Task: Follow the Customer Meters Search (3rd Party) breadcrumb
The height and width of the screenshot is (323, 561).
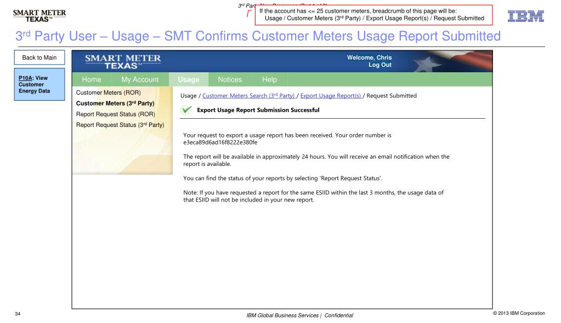Action: pyautogui.click(x=248, y=96)
